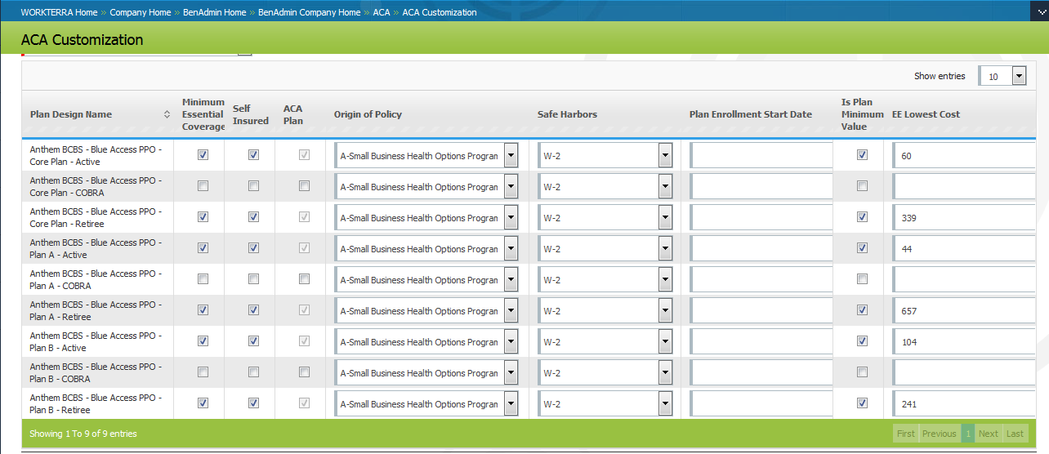Go to WORKTERRA Home breadcrumb
This screenshot has width=1049, height=454.
click(59, 12)
